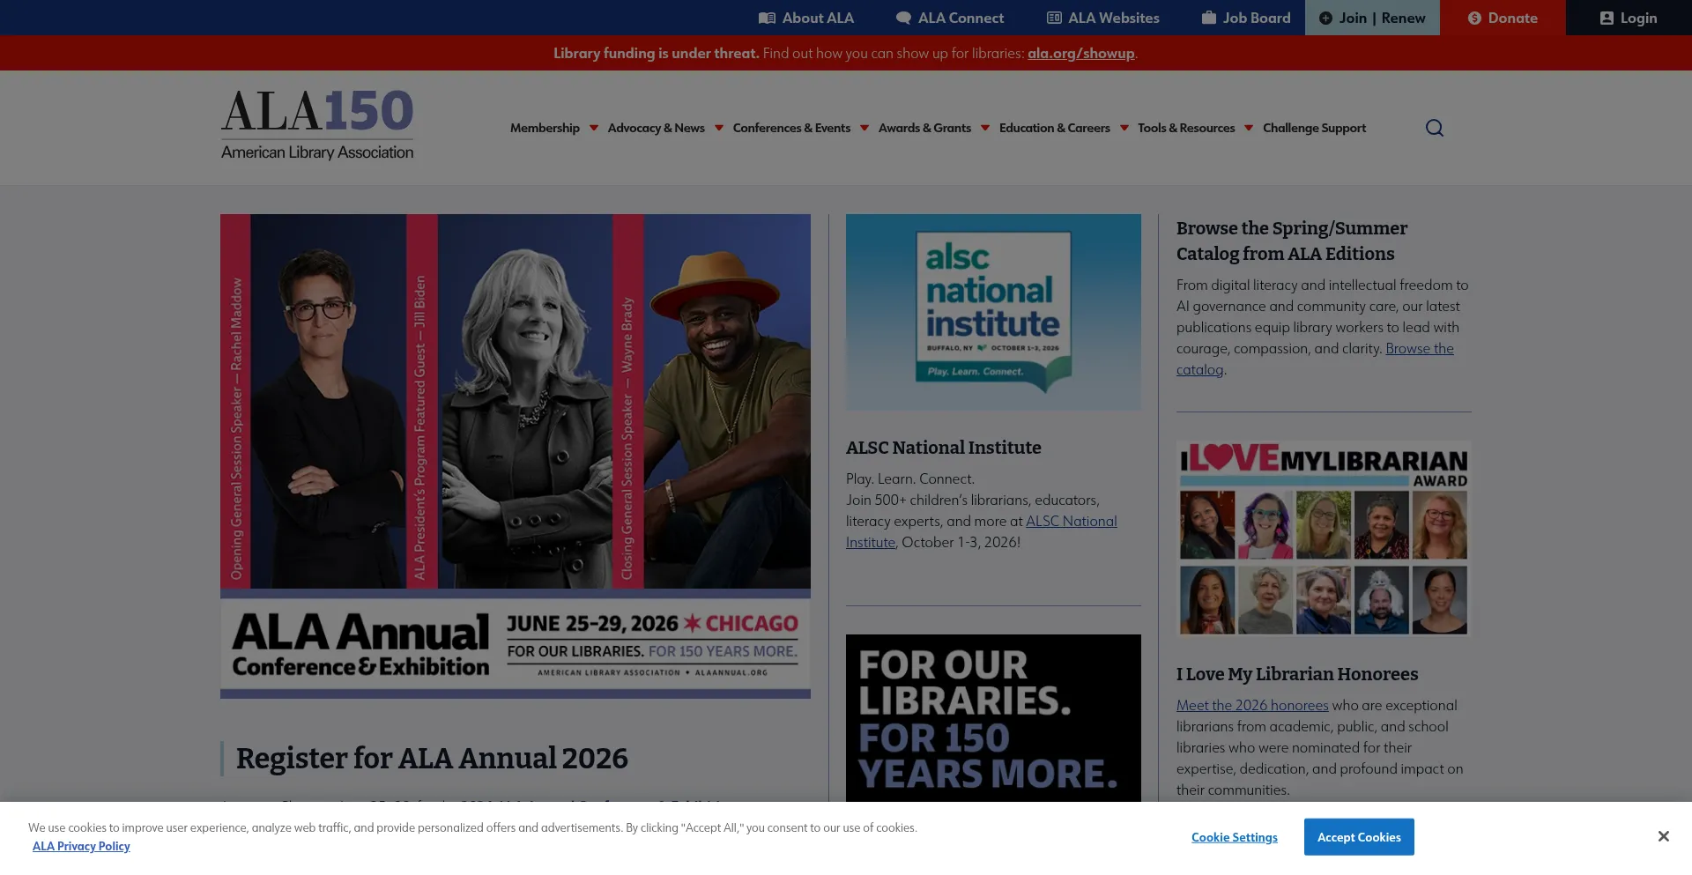Open the Challenge Support nav item
This screenshot has width=1692, height=875.
(1315, 128)
